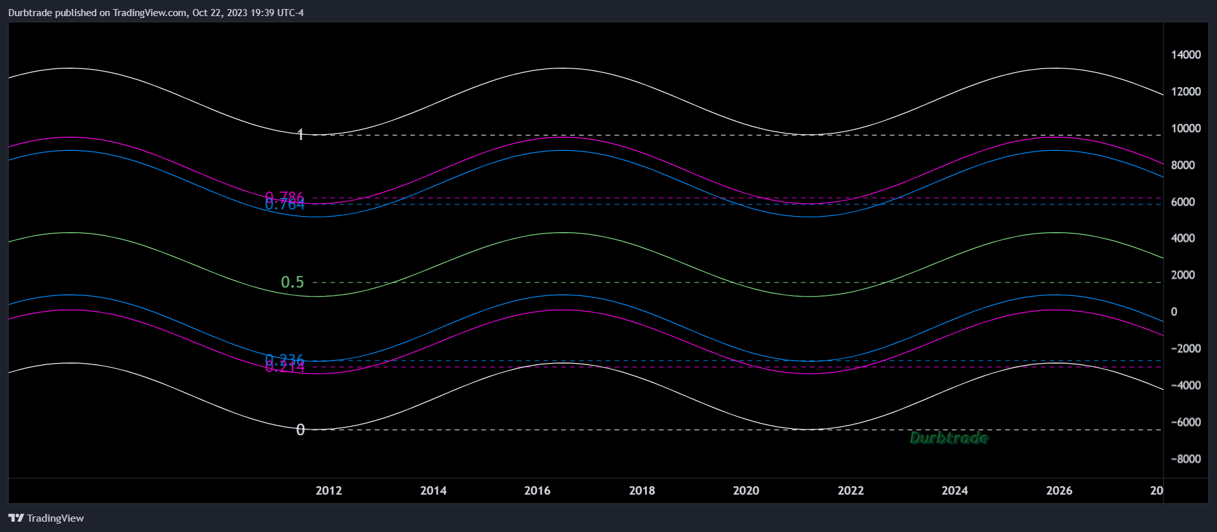The height and width of the screenshot is (532, 1217).
Task: Select the 14000 price axis label
Action: pos(1186,55)
